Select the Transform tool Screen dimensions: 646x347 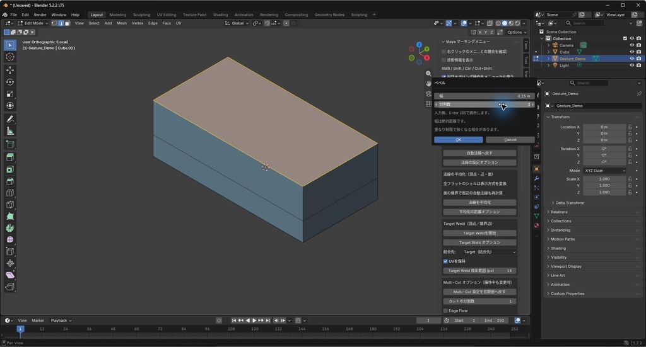click(10, 106)
